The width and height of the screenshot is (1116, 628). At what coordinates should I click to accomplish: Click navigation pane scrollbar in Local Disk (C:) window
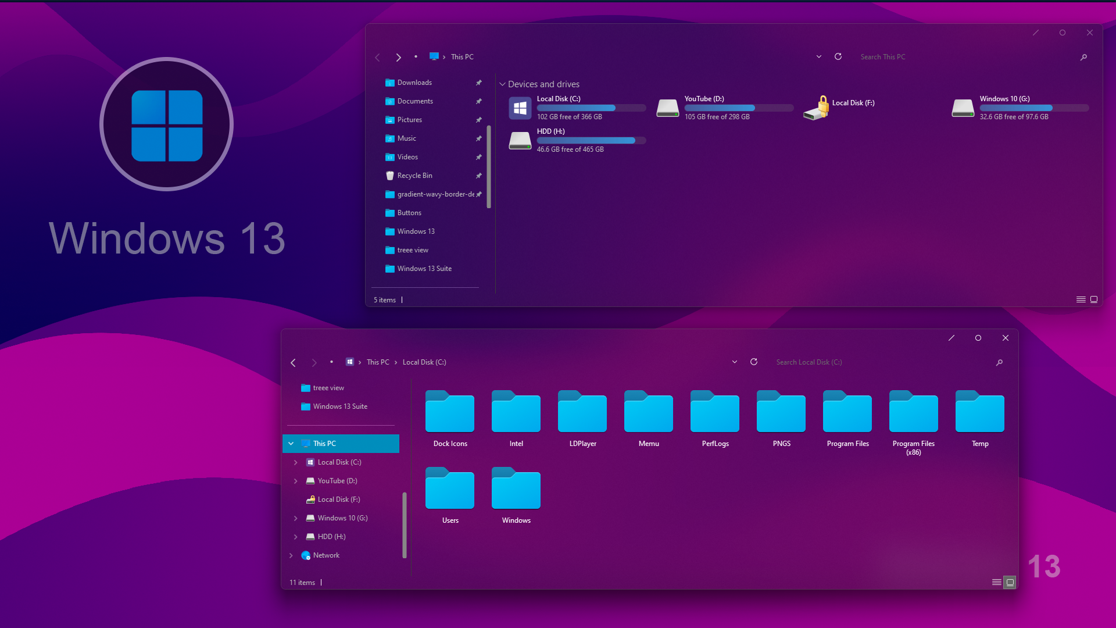pyautogui.click(x=405, y=525)
